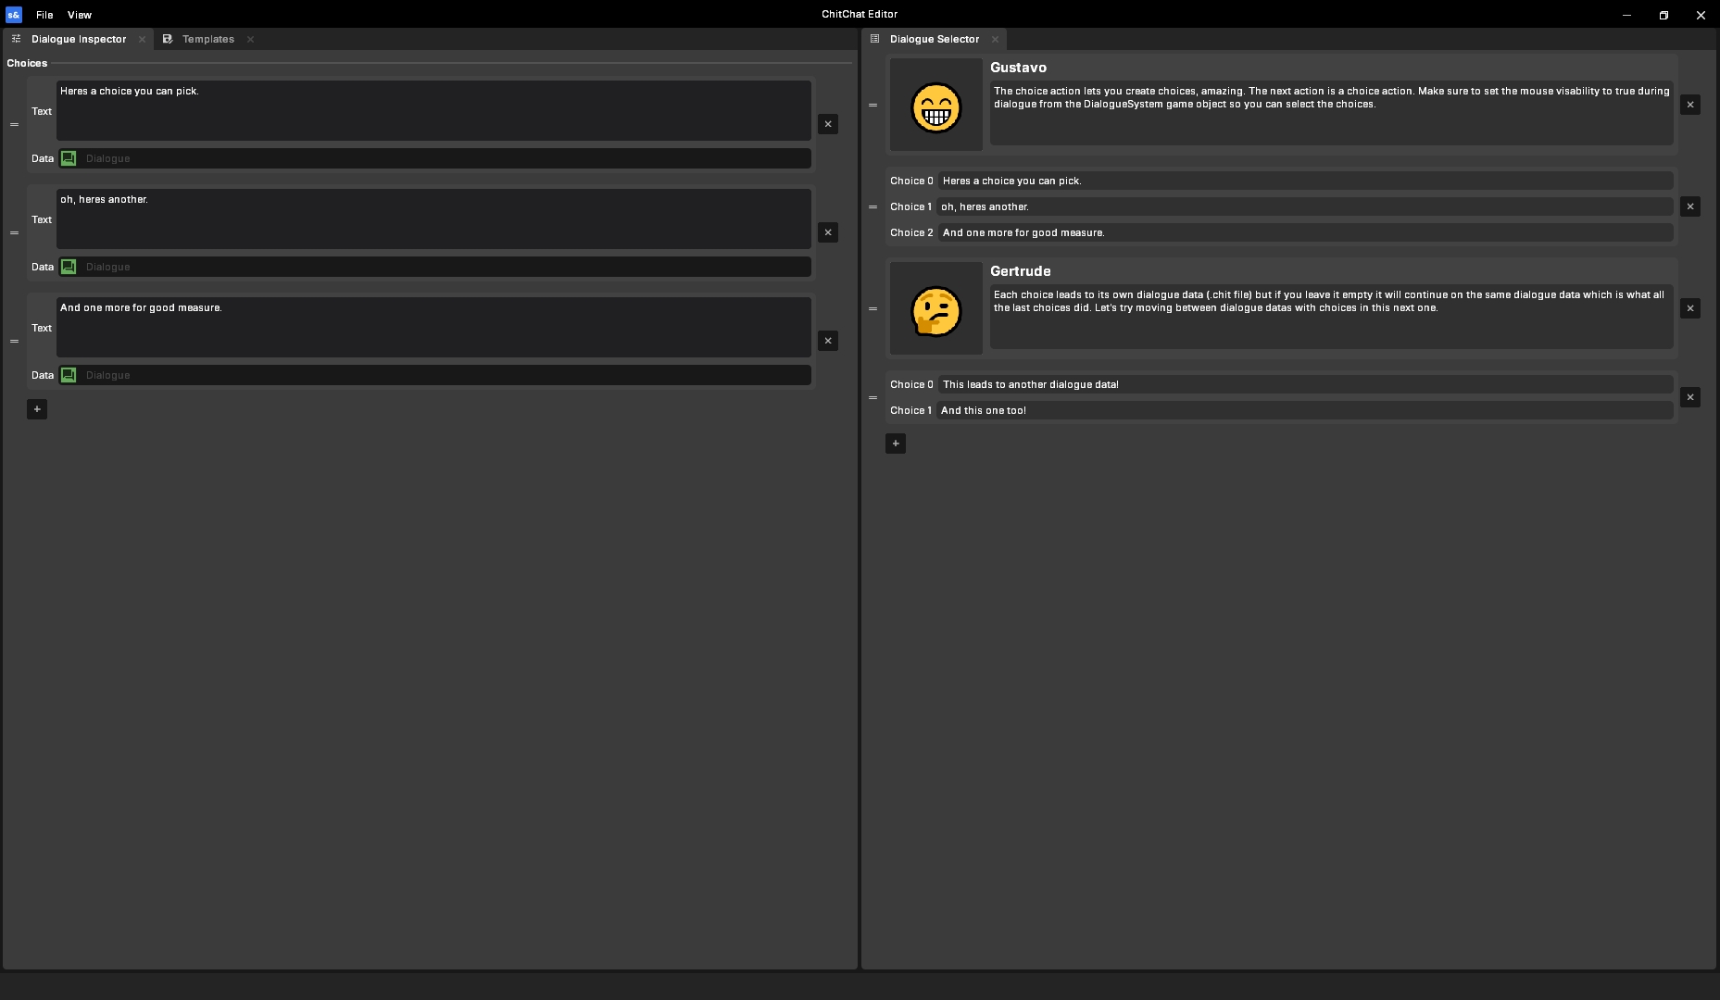The image size is (1720, 1000).
Task: Remove the 'Heres a choice you can pick.' choice
Action: click(x=828, y=124)
